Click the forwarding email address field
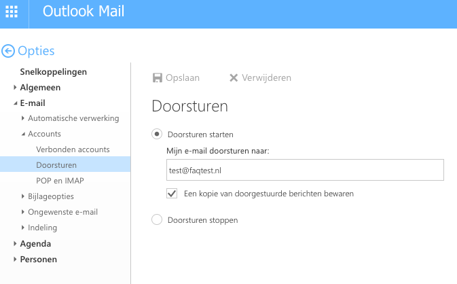This screenshot has height=284, width=457. pos(305,170)
